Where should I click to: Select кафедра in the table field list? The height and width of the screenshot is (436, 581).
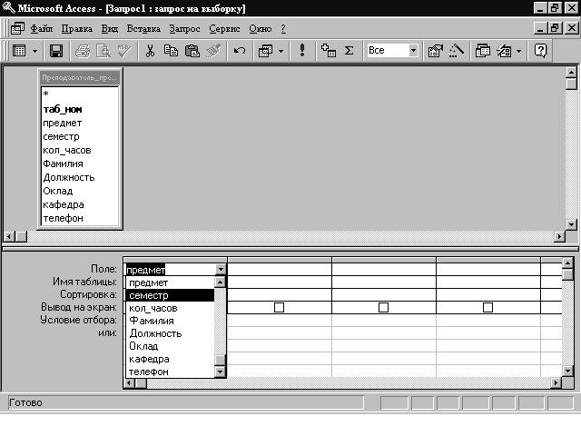click(80, 204)
